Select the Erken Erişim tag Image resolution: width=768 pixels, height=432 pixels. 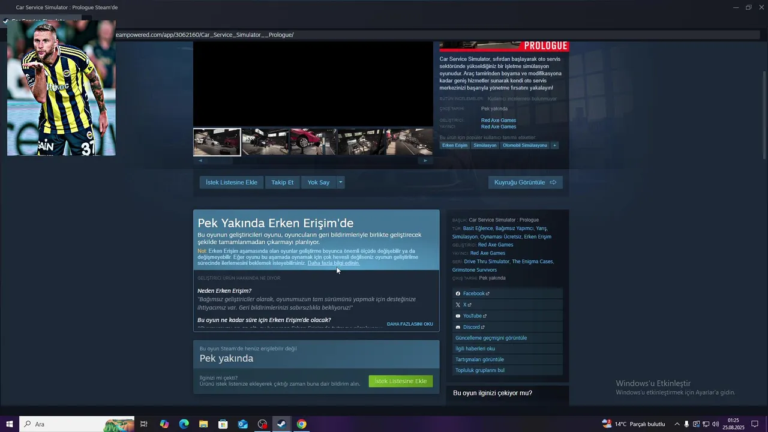[455, 145]
